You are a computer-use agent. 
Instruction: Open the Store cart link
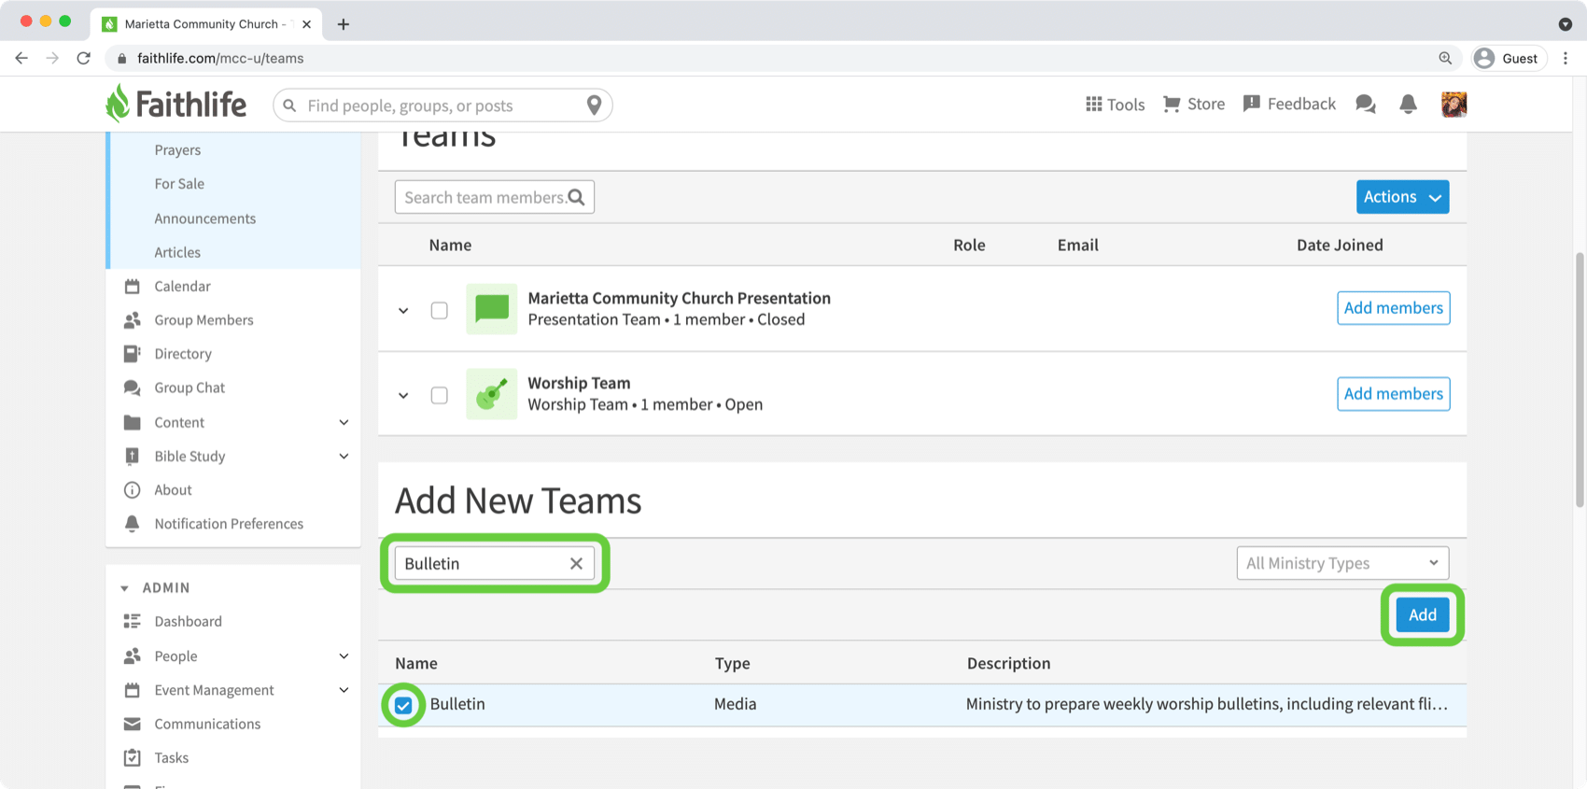[x=1193, y=105]
